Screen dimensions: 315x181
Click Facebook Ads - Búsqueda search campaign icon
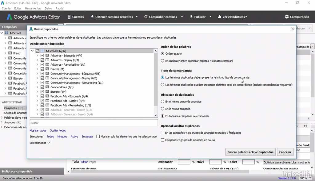coord(47,96)
